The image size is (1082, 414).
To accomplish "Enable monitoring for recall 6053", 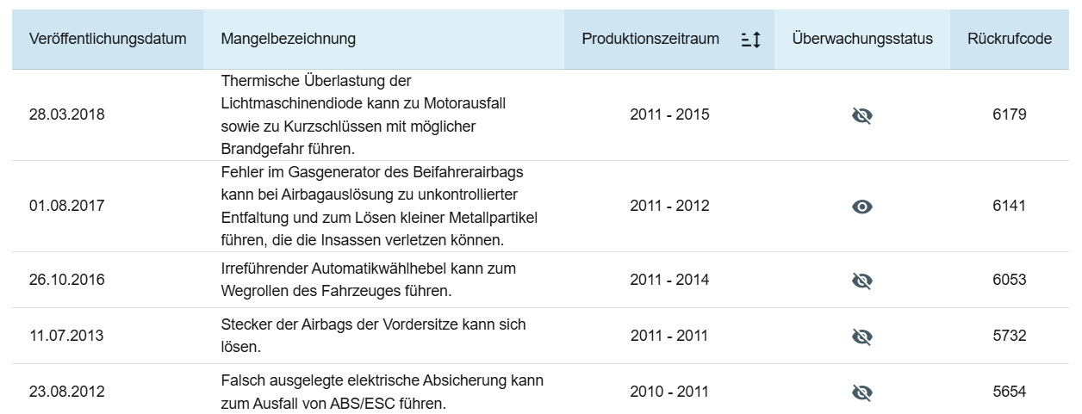I will coord(861,281).
